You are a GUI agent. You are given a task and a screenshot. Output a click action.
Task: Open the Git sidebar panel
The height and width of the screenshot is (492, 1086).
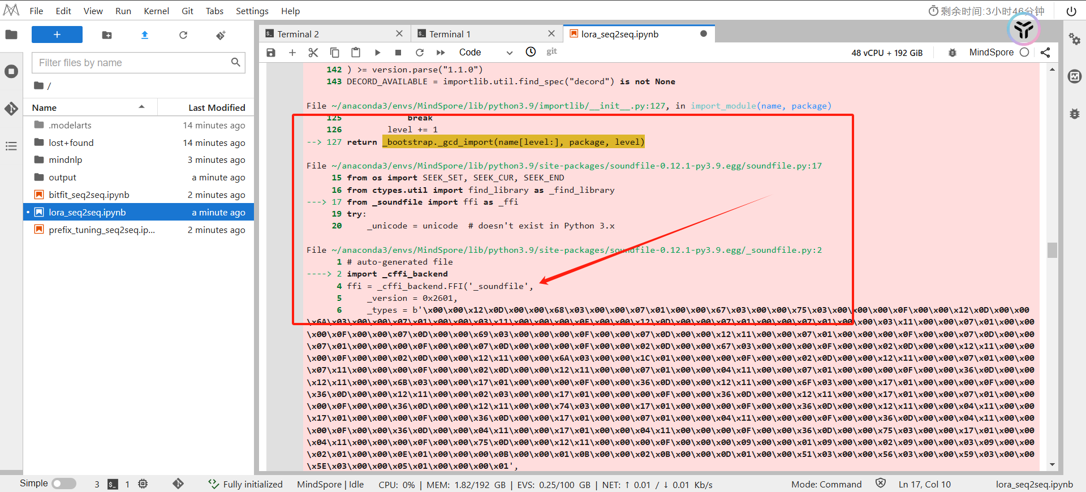(x=11, y=109)
